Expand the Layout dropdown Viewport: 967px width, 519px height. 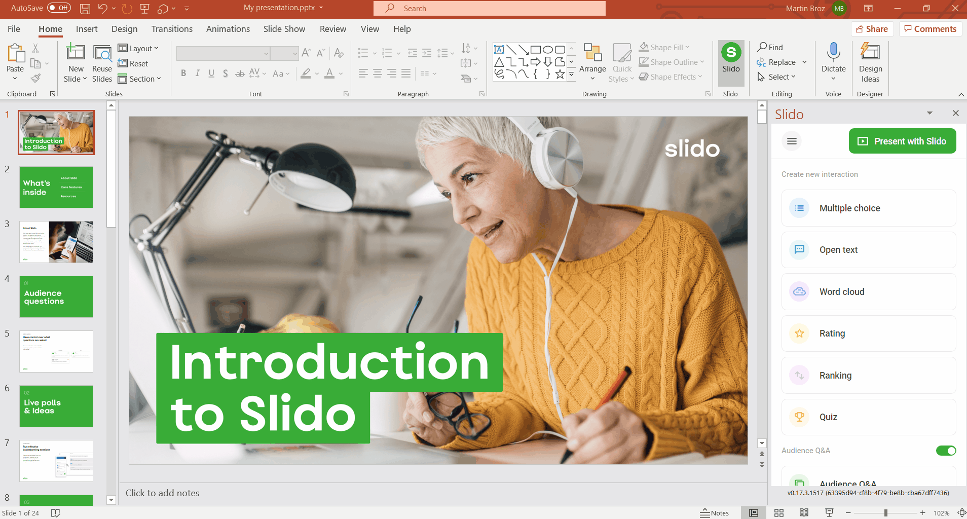[138, 48]
